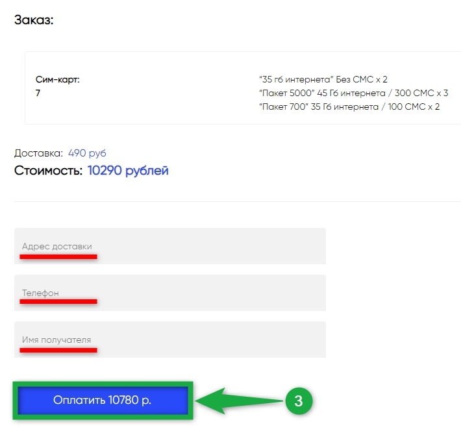This screenshot has width=461, height=435.
Task: Click the "Пакет 700" 35 Гб интернета line
Action: [x=349, y=106]
